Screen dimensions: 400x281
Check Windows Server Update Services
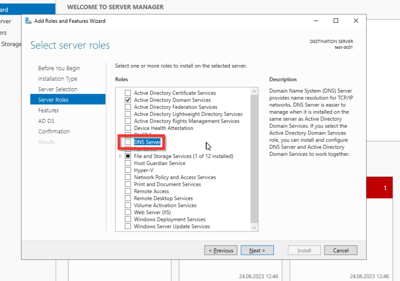click(x=128, y=226)
